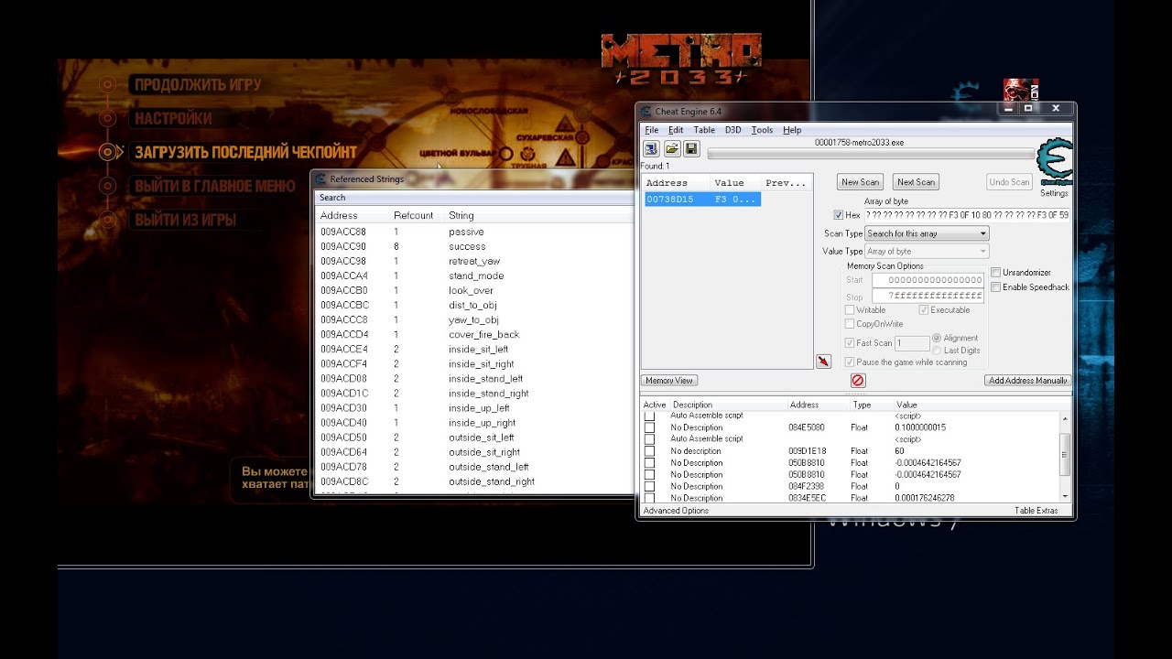
Task: Click ВЫЙТИ В ГЛАВНОЕ МЕНЮ game item
Action: [215, 186]
